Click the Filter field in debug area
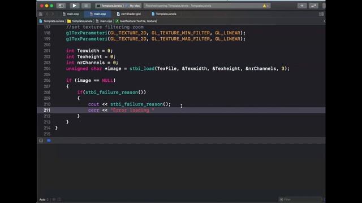362x203 pixels. point(300,200)
